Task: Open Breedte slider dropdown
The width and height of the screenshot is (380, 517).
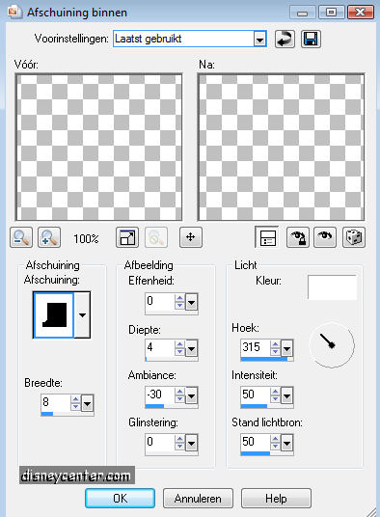Action: (x=88, y=403)
